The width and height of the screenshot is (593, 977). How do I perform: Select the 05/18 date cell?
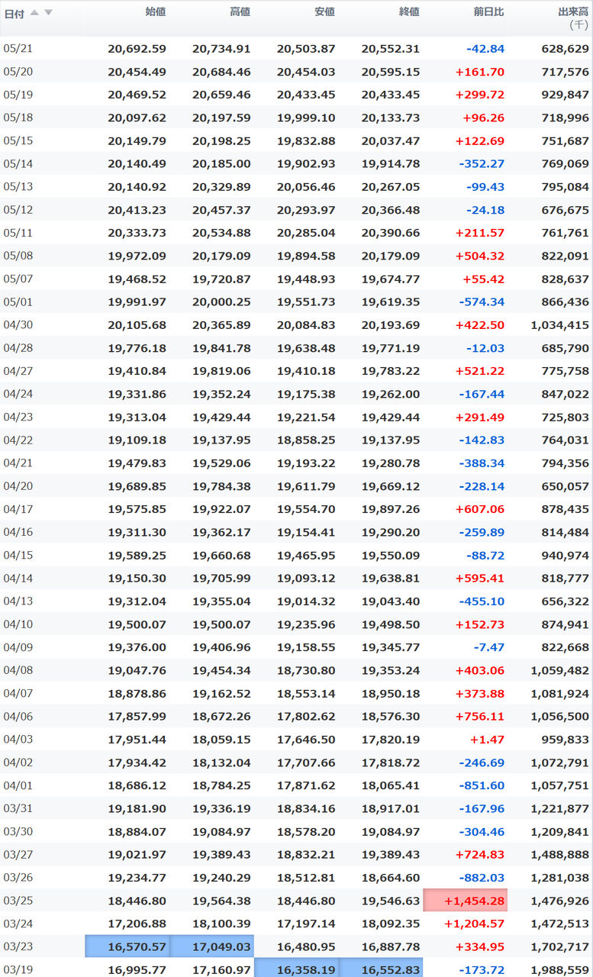(x=18, y=117)
